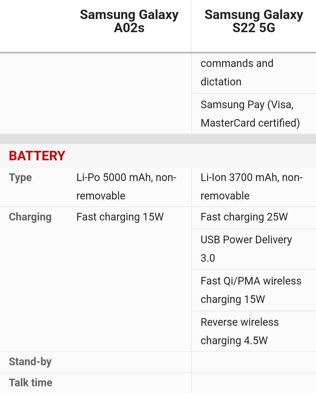
Task: Open the Samsung Galaxy A02s header link
Action: tap(129, 21)
